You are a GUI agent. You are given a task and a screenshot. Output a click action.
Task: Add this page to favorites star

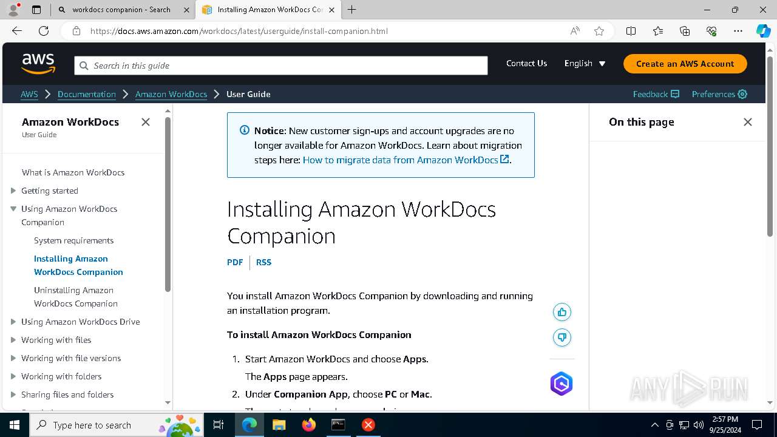pos(599,31)
